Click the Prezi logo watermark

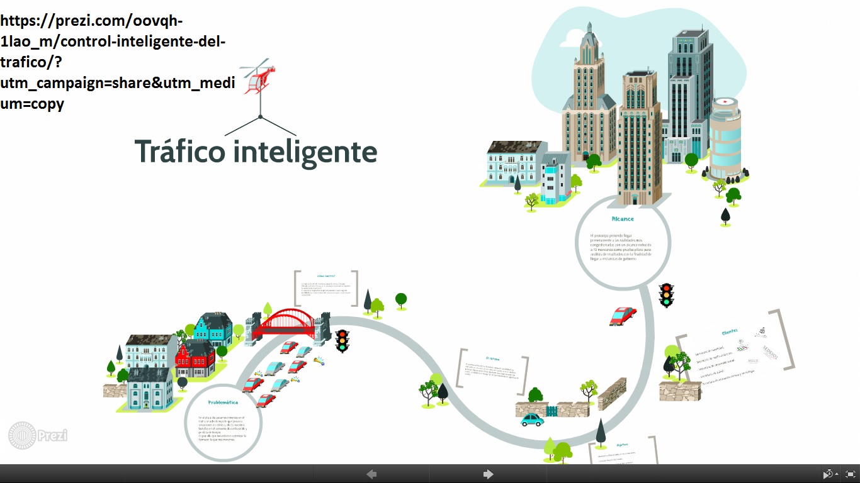[38, 434]
